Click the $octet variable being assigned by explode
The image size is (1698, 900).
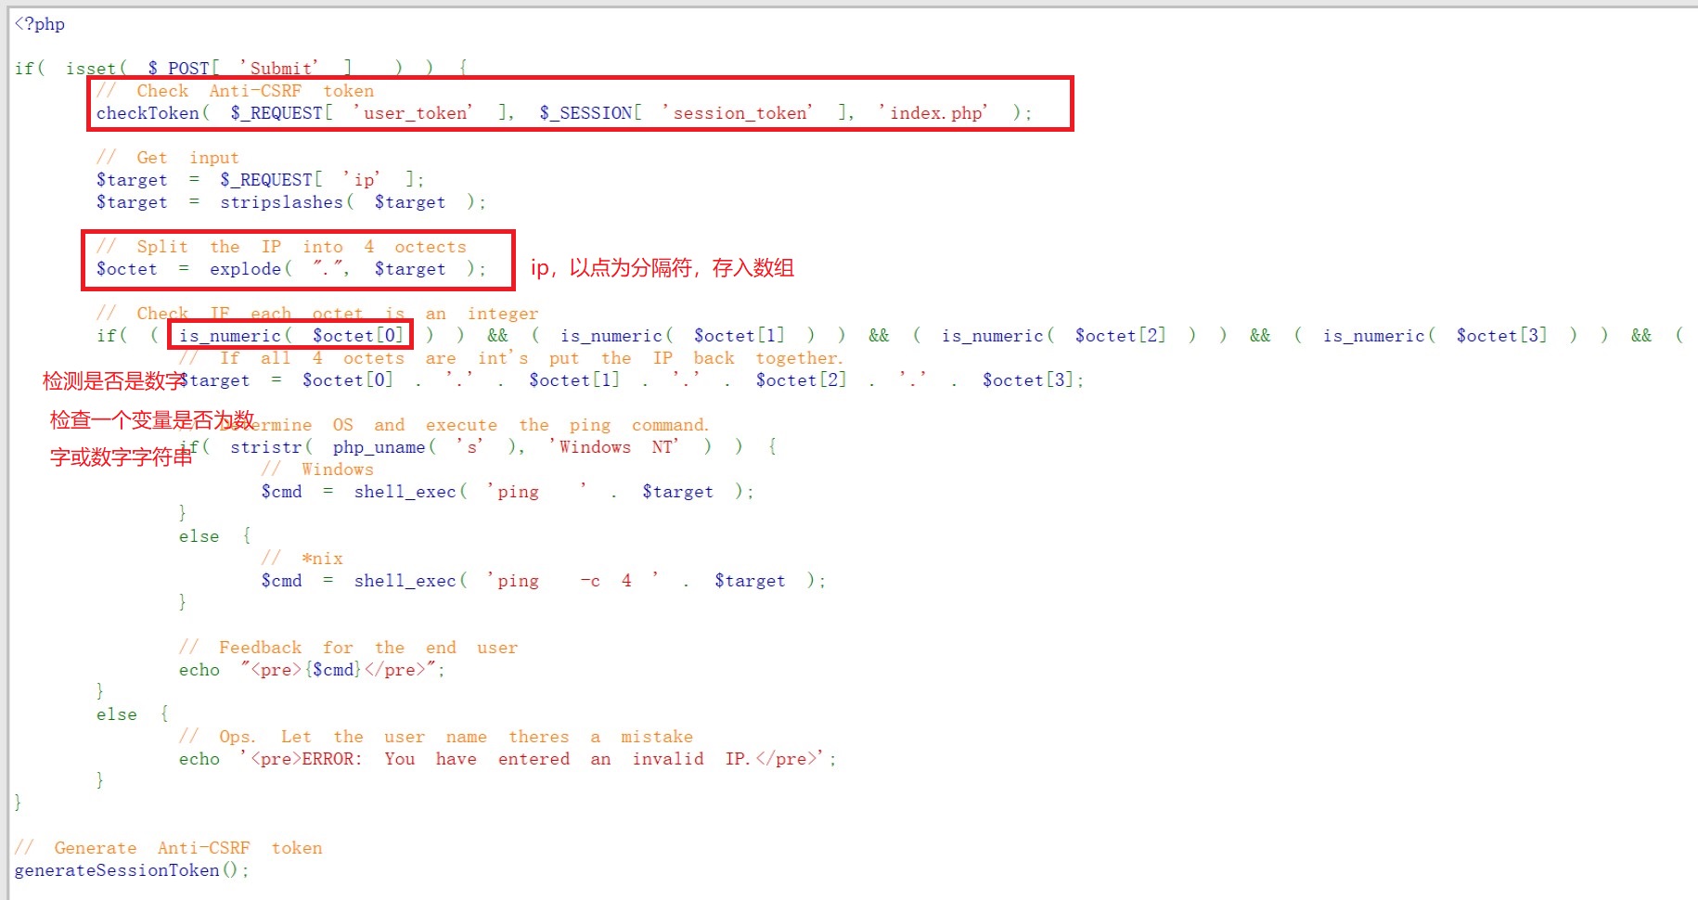[127, 269]
